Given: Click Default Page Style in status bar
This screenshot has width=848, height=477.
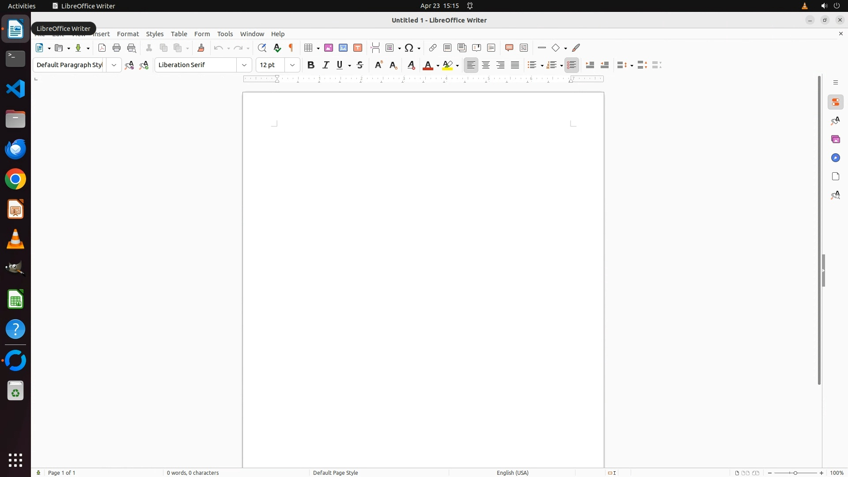Looking at the screenshot, I should tap(335, 473).
